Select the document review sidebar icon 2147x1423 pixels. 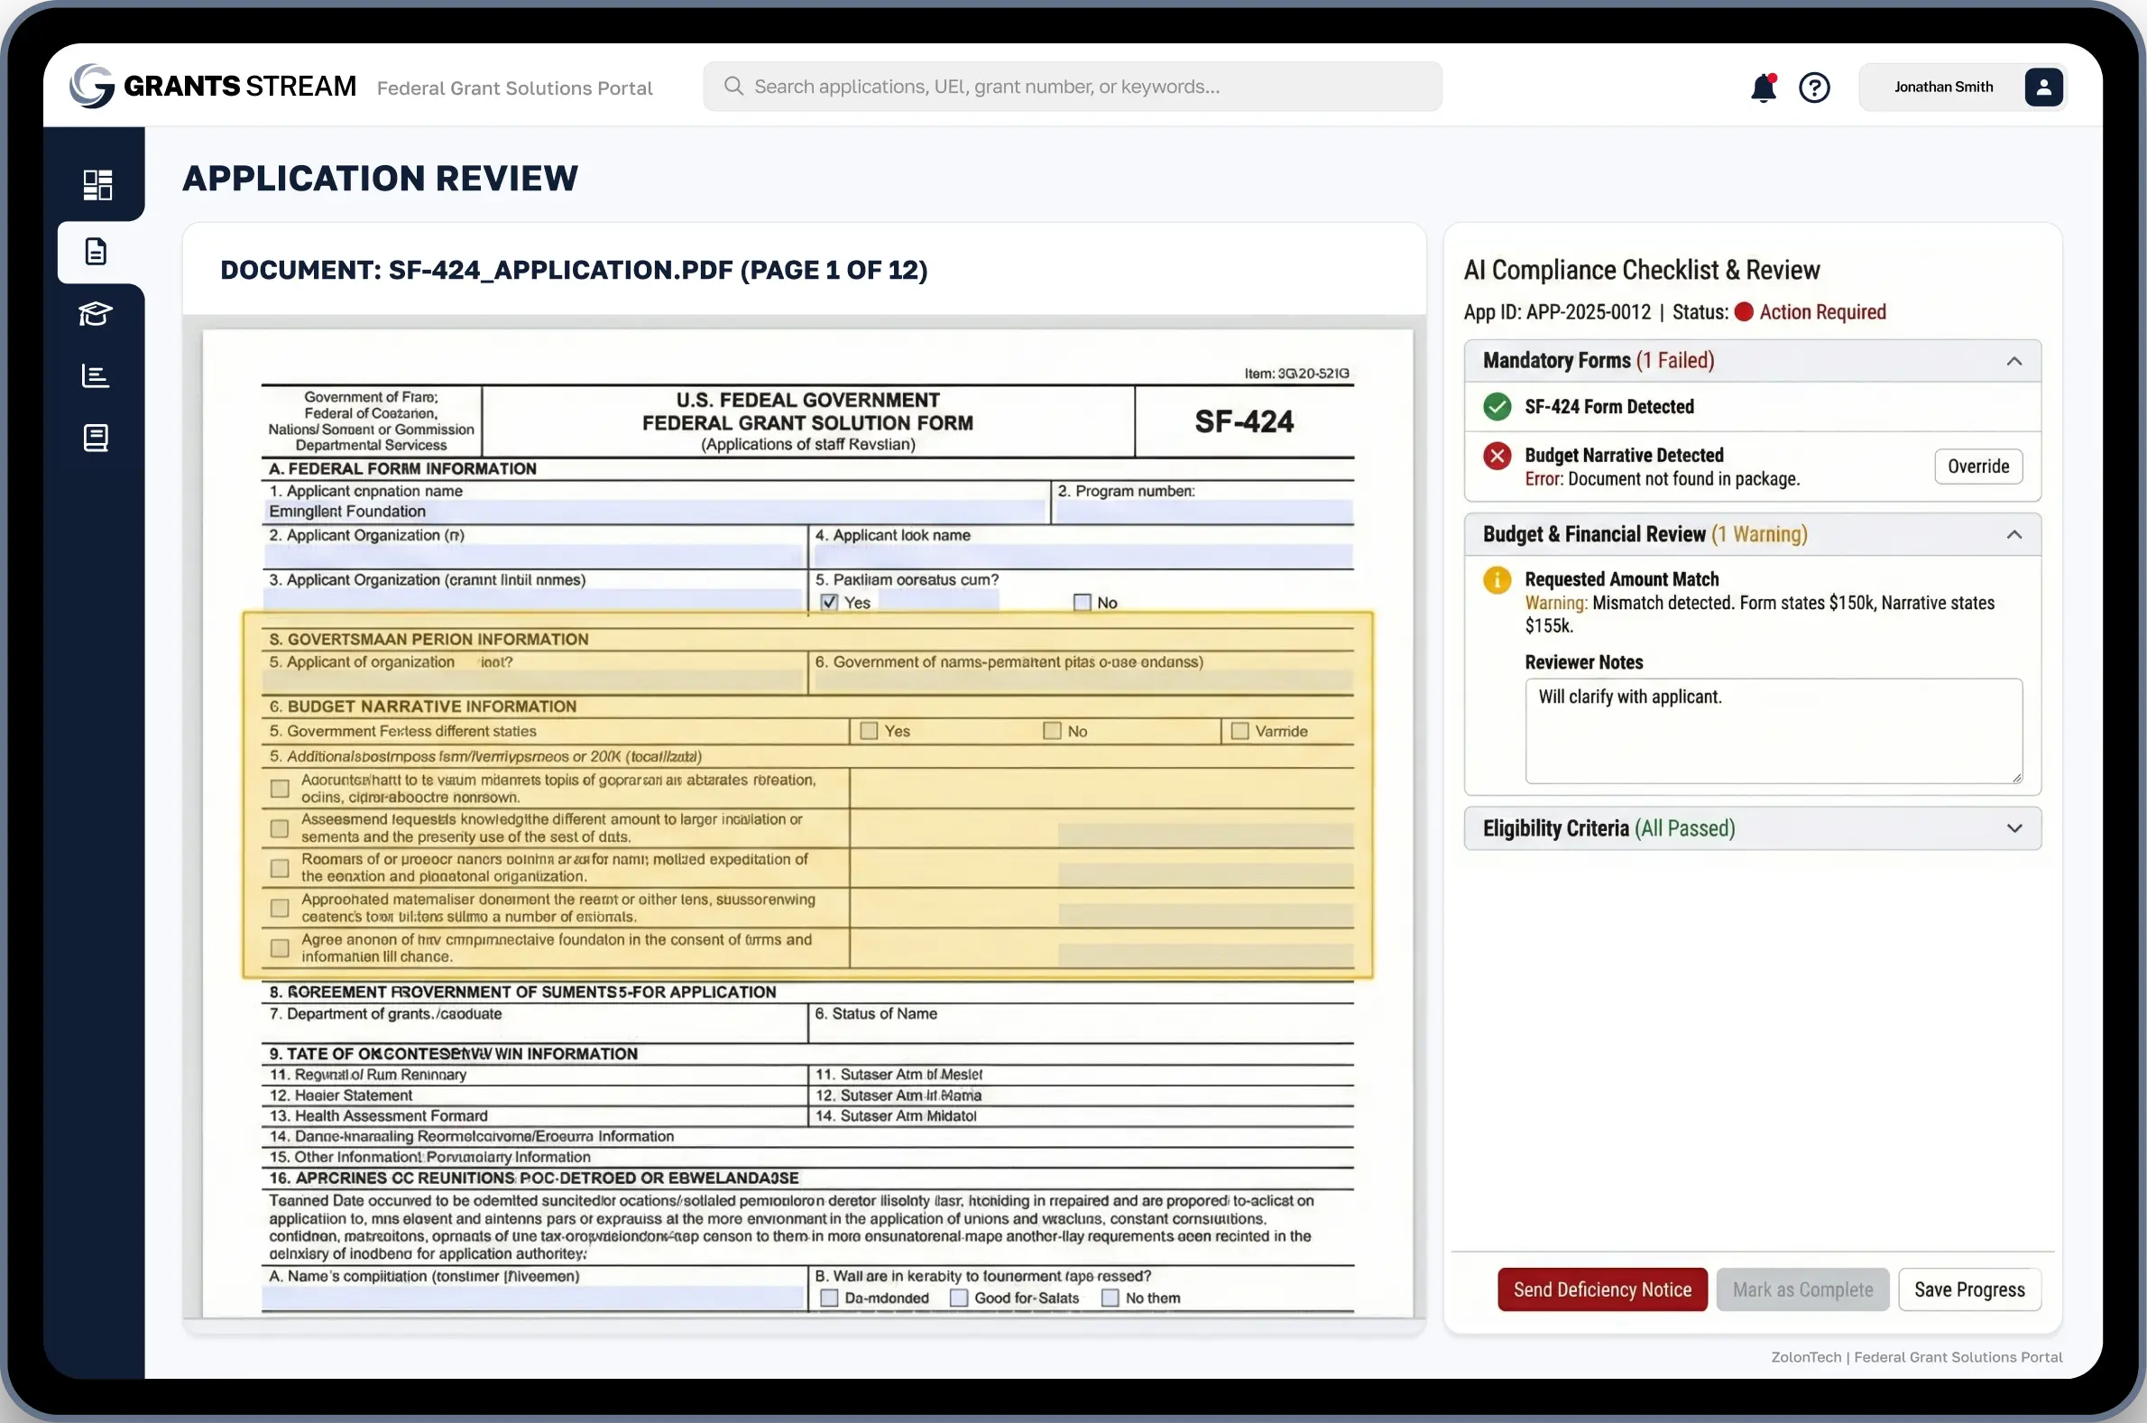coord(97,252)
